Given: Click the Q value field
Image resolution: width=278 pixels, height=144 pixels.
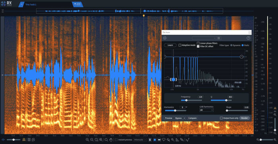Looking at the screenshot, I should point(230,97).
